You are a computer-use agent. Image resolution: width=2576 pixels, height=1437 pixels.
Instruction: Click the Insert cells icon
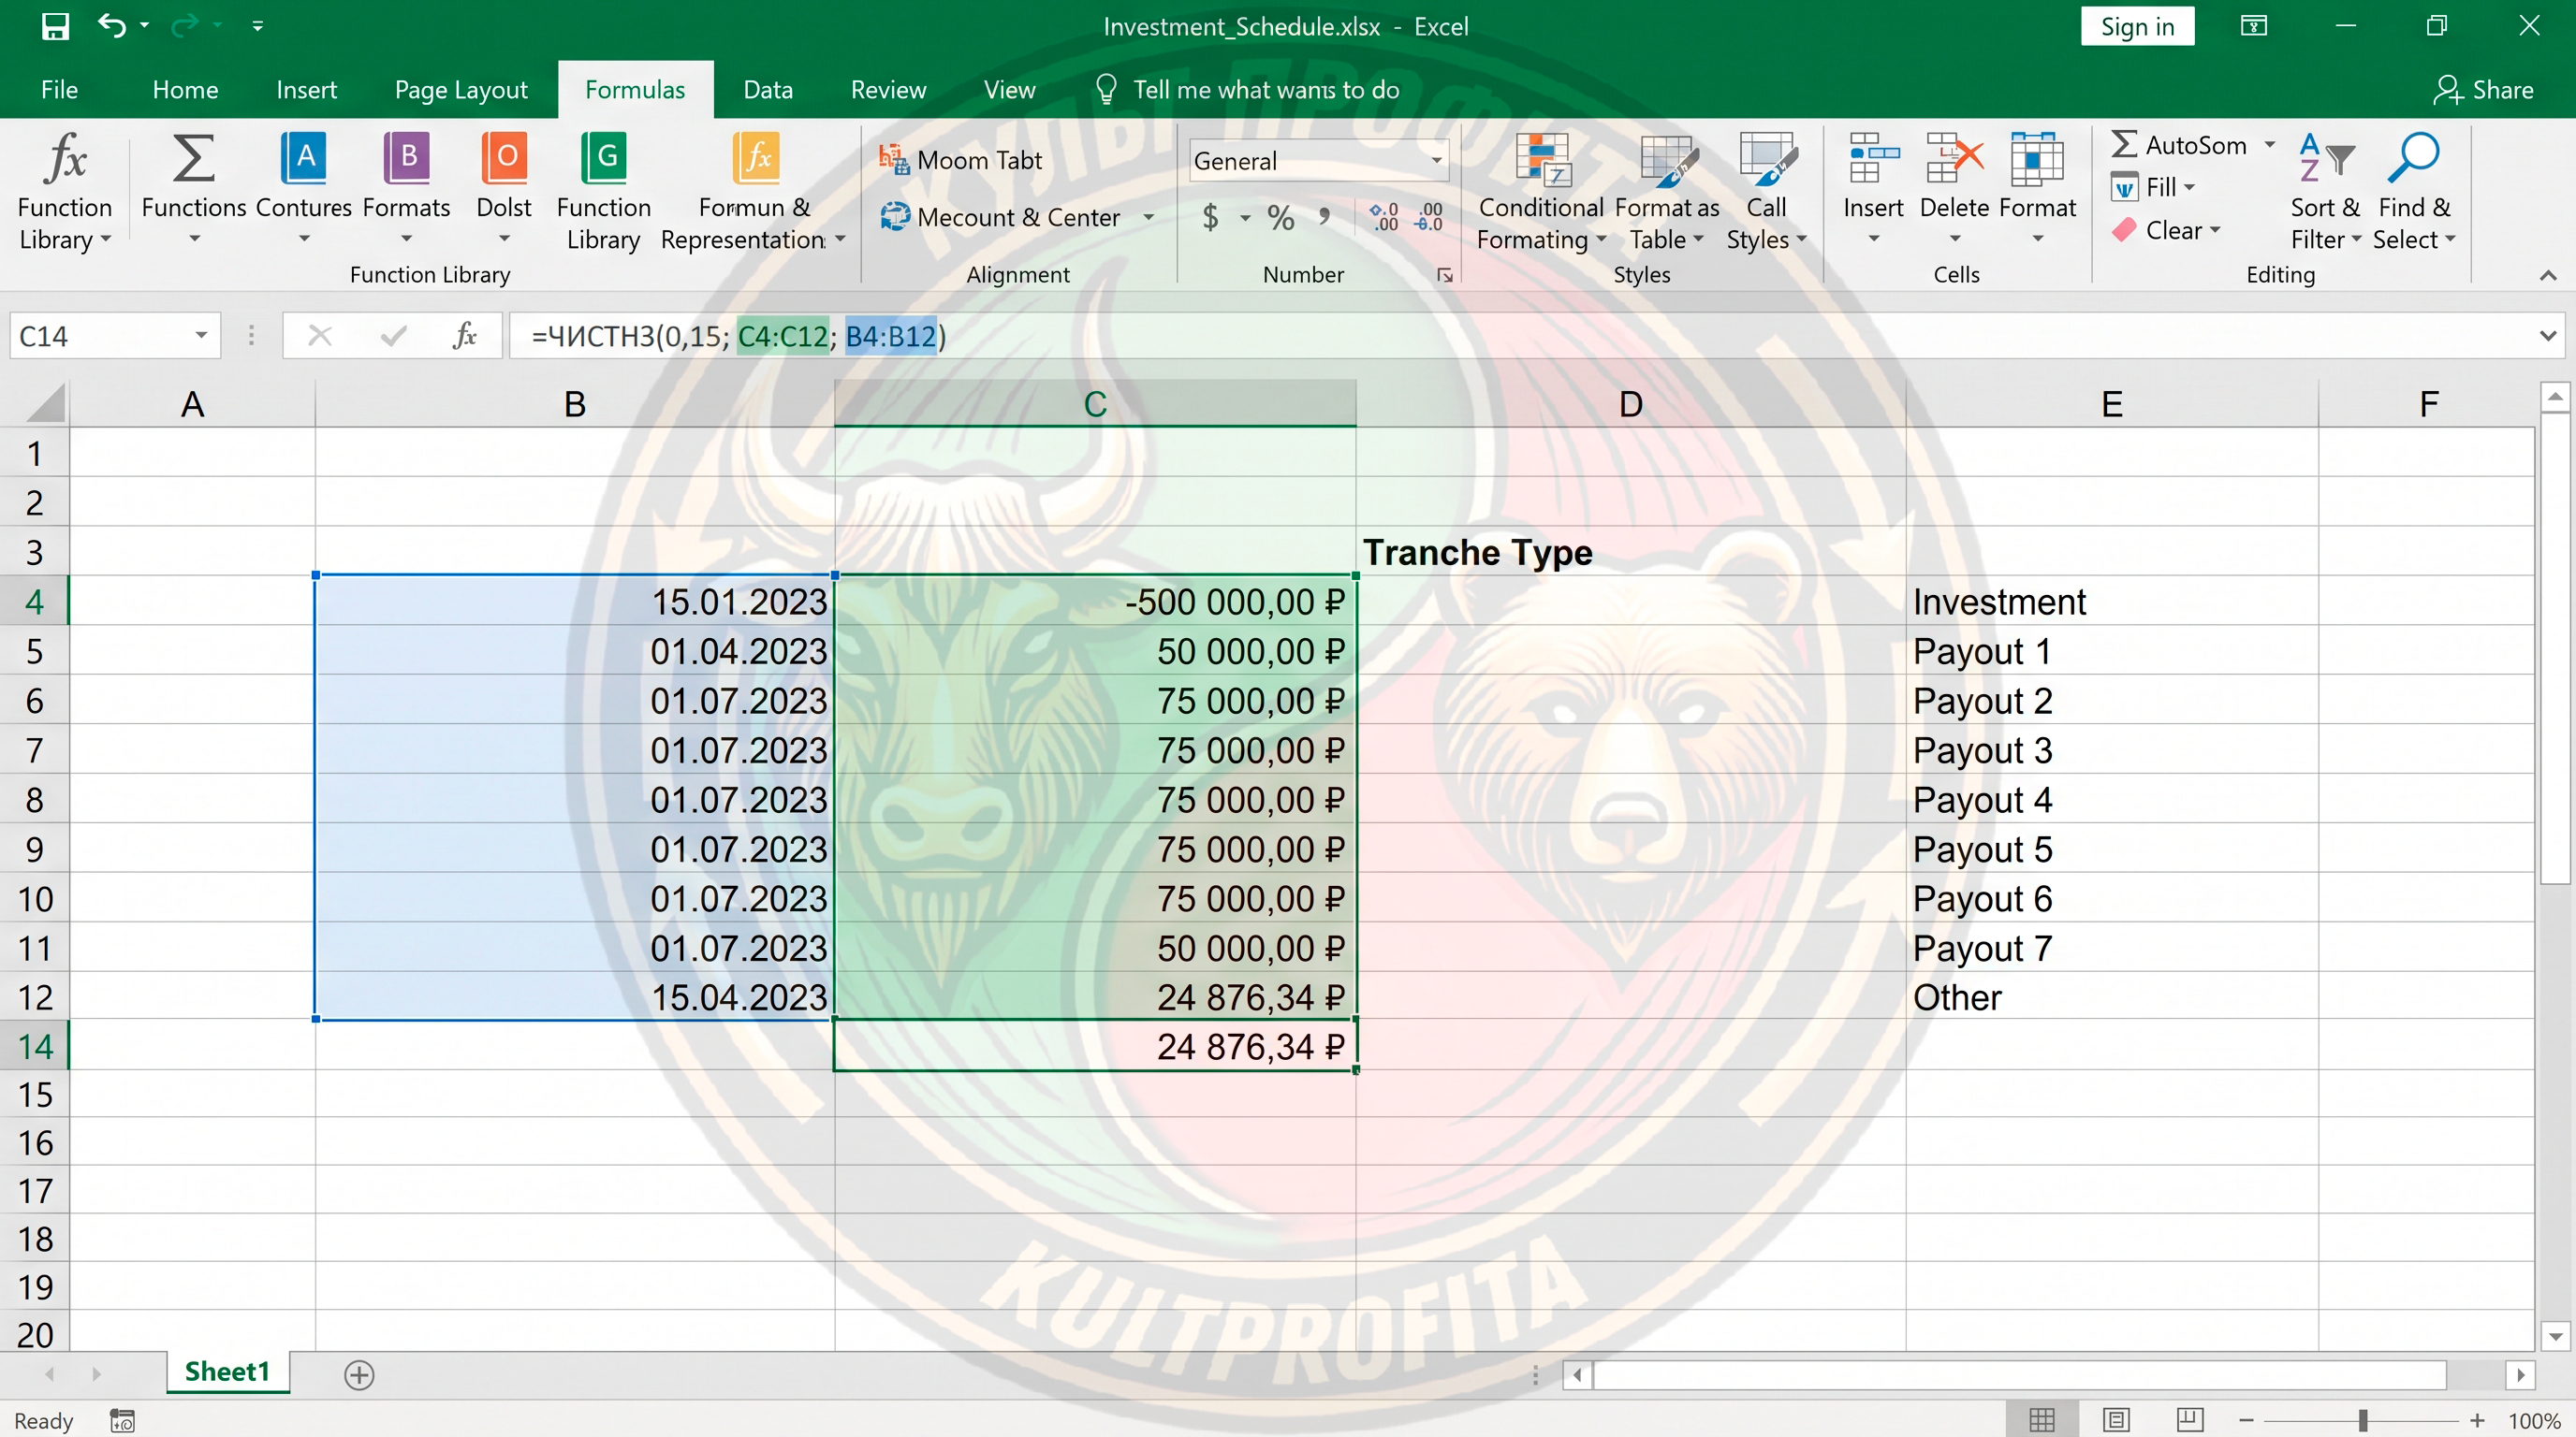coord(1873,159)
